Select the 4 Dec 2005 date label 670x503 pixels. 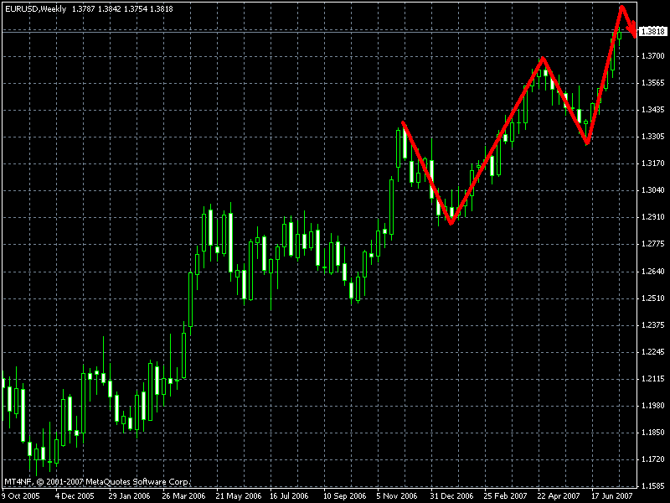(75, 496)
